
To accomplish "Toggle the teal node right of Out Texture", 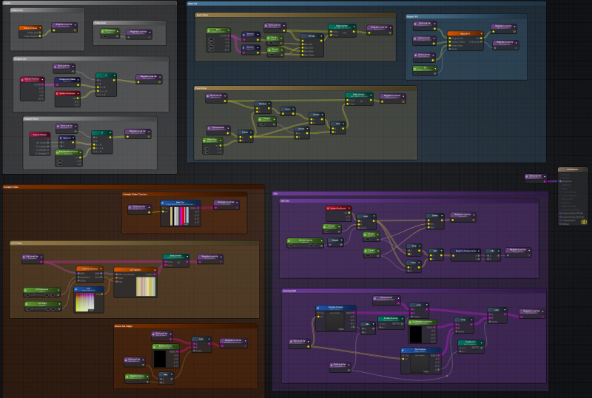I will pos(471,343).
